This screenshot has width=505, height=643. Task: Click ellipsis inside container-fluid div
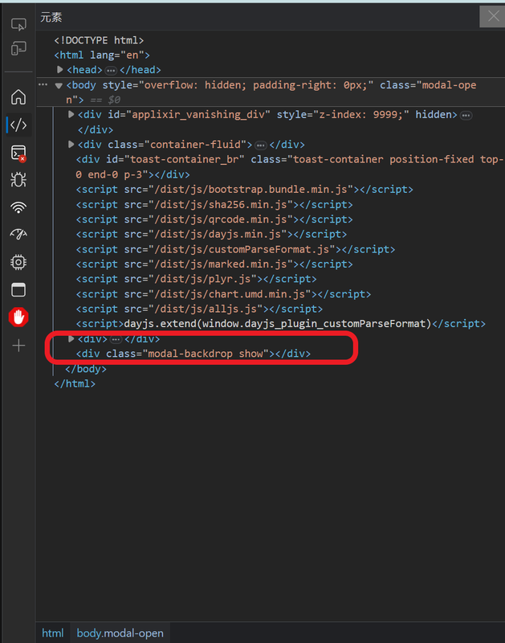click(260, 145)
